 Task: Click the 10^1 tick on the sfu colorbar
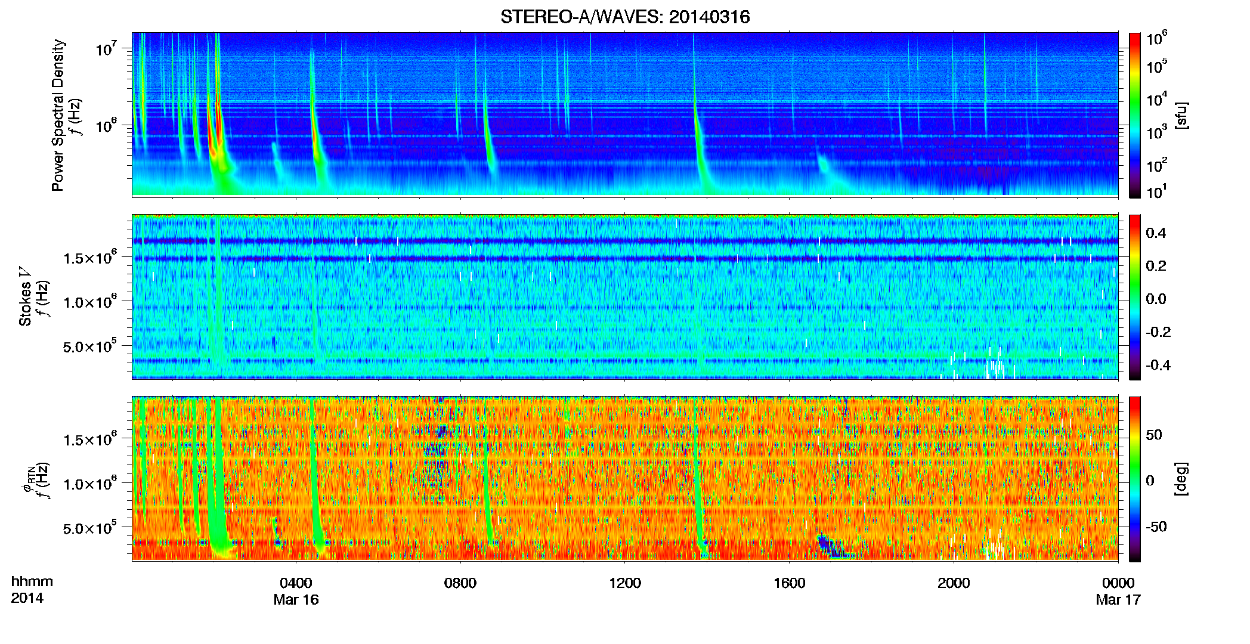tap(1156, 191)
